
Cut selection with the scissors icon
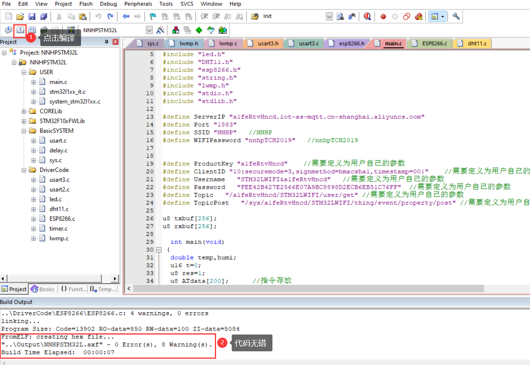coord(59,16)
